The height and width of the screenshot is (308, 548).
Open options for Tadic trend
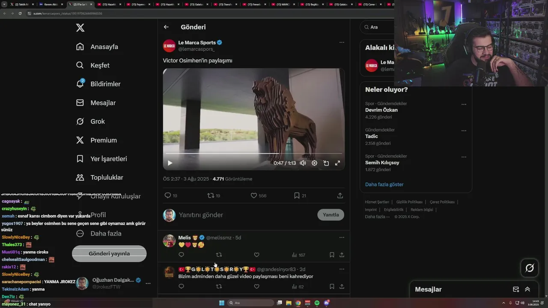coord(464,130)
